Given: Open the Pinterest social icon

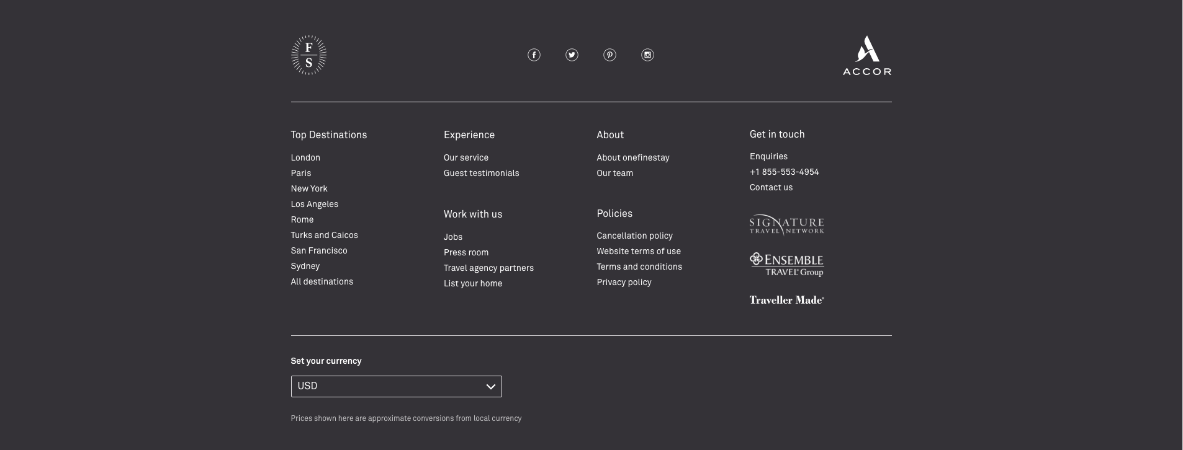Looking at the screenshot, I should pyautogui.click(x=609, y=55).
